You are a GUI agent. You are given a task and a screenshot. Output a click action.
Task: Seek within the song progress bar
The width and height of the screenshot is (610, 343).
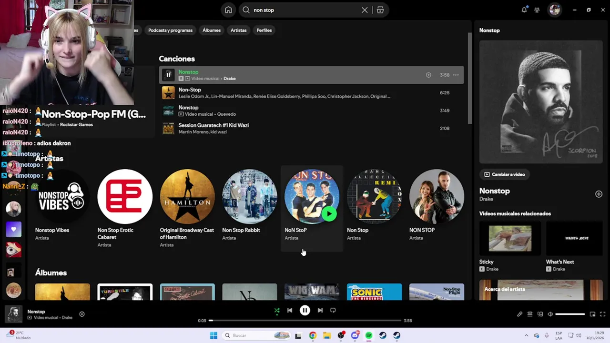305,321
